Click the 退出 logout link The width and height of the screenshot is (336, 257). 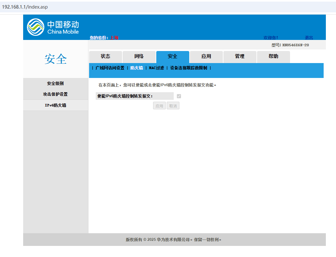(x=309, y=38)
